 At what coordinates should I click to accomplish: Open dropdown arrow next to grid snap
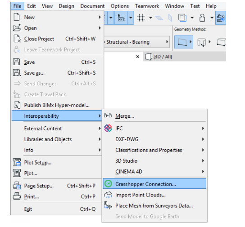point(150,18)
